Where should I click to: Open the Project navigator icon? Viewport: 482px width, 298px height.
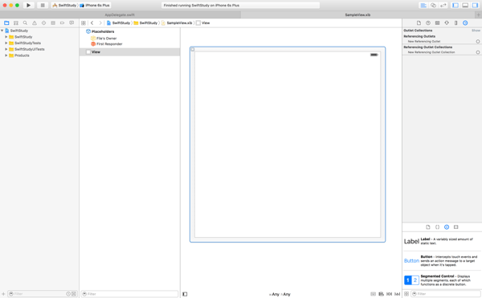6,23
